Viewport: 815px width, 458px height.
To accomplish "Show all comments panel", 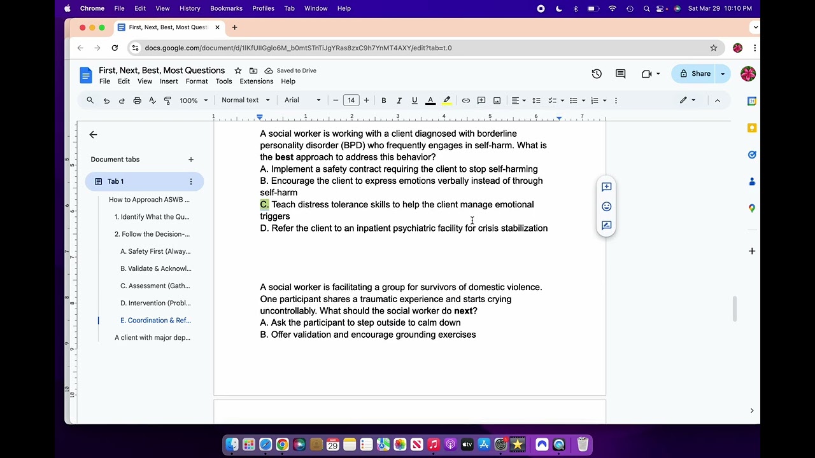I will coord(620,74).
